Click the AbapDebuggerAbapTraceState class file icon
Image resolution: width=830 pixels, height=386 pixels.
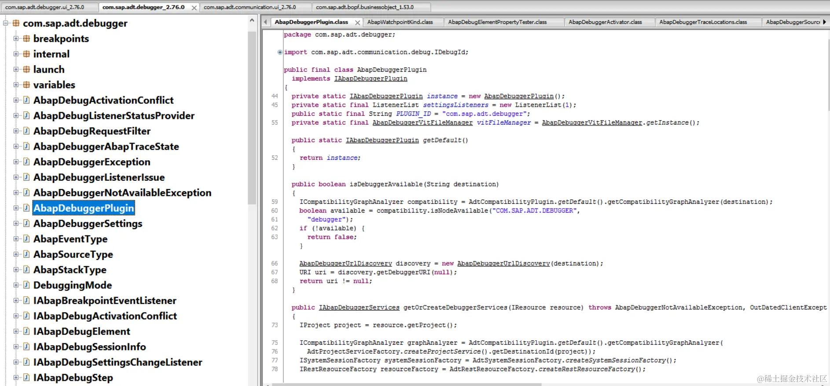(26, 147)
